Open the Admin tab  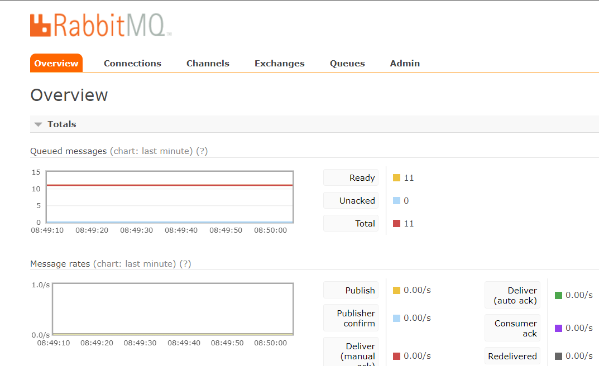tap(405, 63)
